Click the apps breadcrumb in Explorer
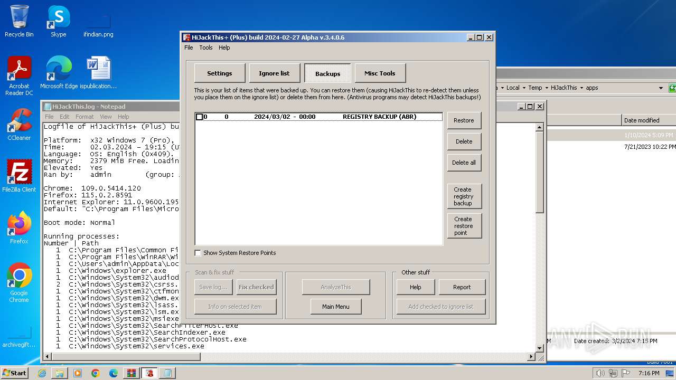The width and height of the screenshot is (676, 380). [x=592, y=88]
